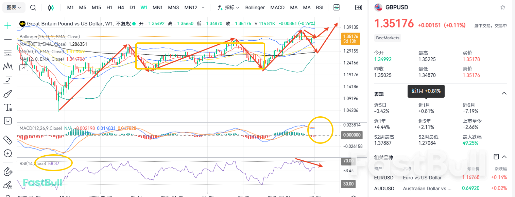Switch chart to M15 timeframe
The height and width of the screenshot is (197, 515).
click(x=96, y=7)
